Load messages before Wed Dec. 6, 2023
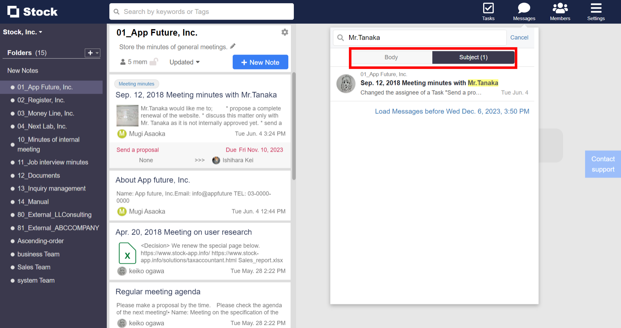This screenshot has height=328, width=621. (452, 111)
